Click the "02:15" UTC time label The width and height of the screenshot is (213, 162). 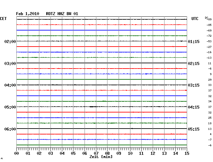point(194,64)
